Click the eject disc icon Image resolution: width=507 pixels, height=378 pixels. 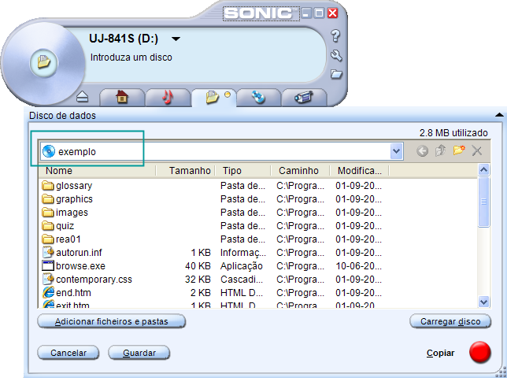click(84, 98)
